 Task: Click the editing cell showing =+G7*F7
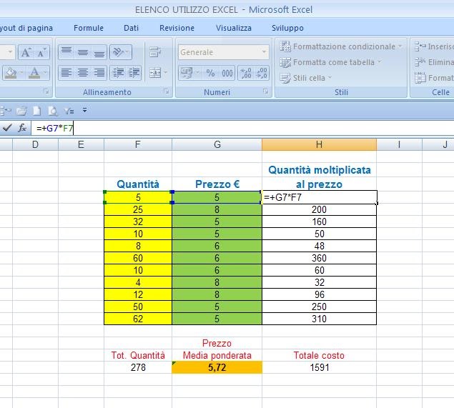pos(319,197)
